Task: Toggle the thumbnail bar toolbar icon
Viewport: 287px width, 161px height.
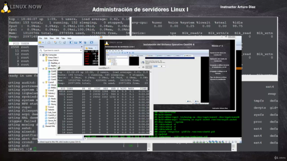Action: [76, 42]
